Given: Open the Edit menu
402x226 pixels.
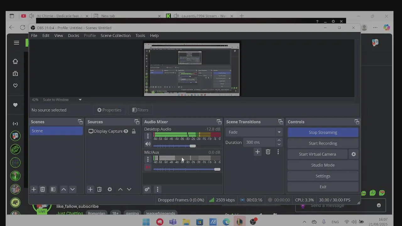Looking at the screenshot, I should (46, 35).
